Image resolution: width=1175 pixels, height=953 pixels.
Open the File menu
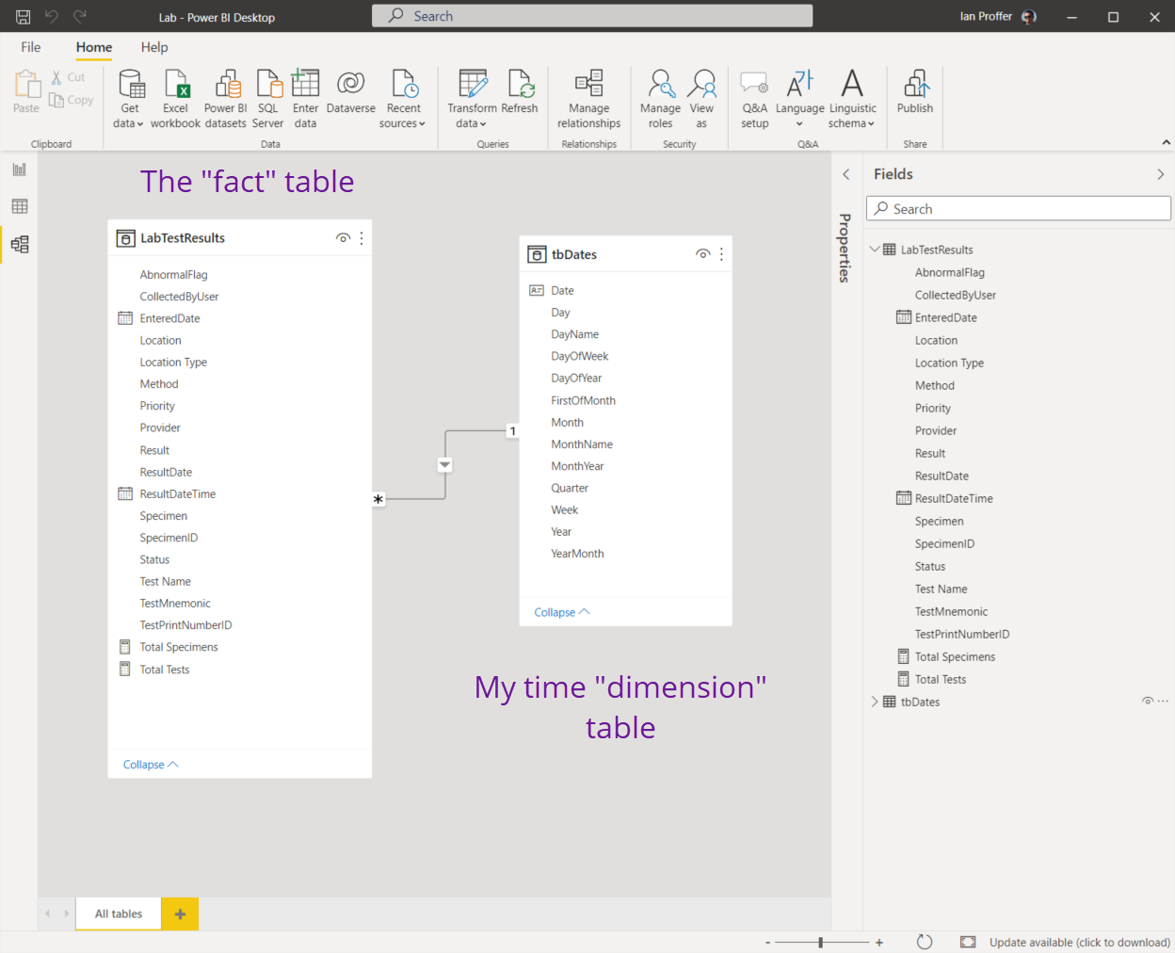coord(31,47)
